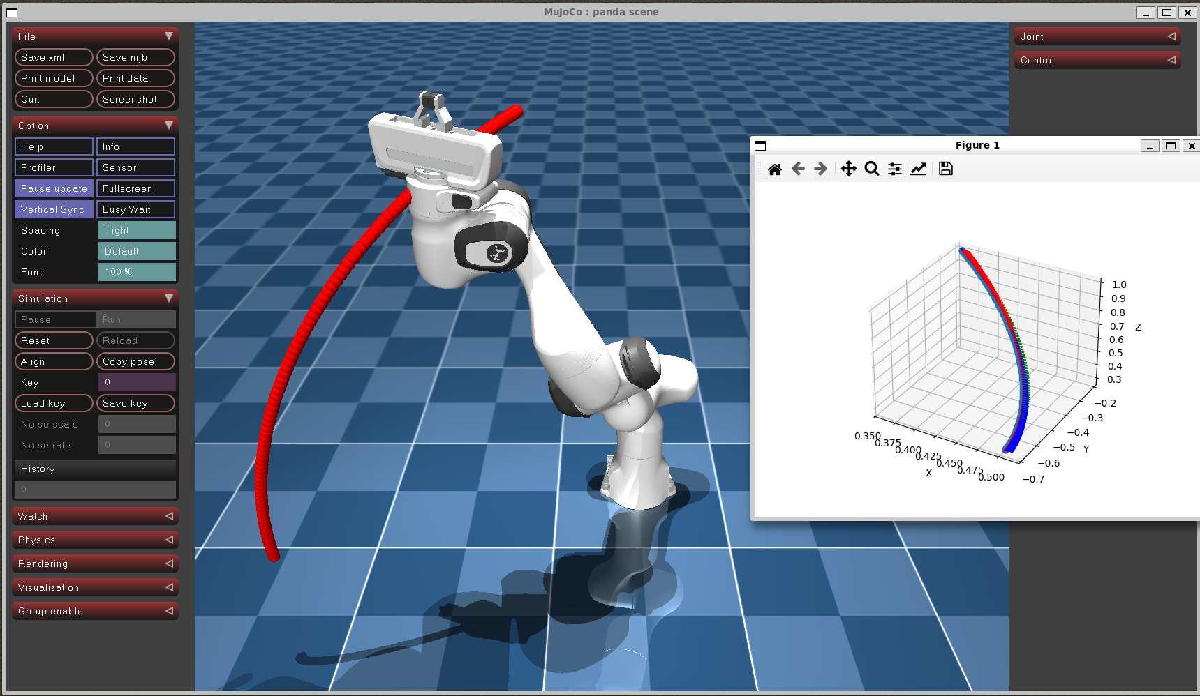The height and width of the screenshot is (696, 1200).
Task: Select Run in Simulation section
Action: click(136, 319)
